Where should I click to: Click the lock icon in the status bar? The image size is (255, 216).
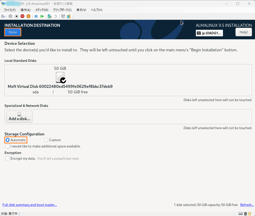(249, 213)
